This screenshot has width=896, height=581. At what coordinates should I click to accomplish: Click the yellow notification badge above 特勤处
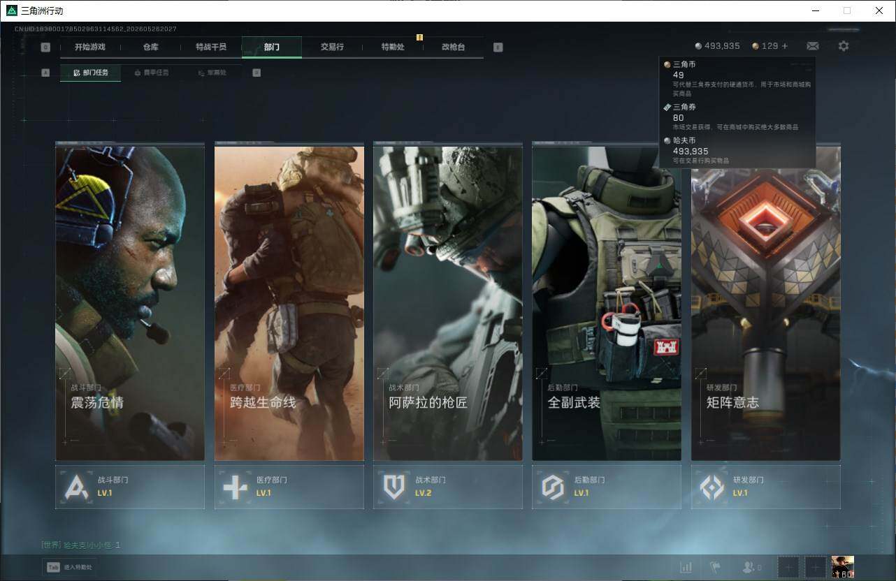tap(419, 37)
